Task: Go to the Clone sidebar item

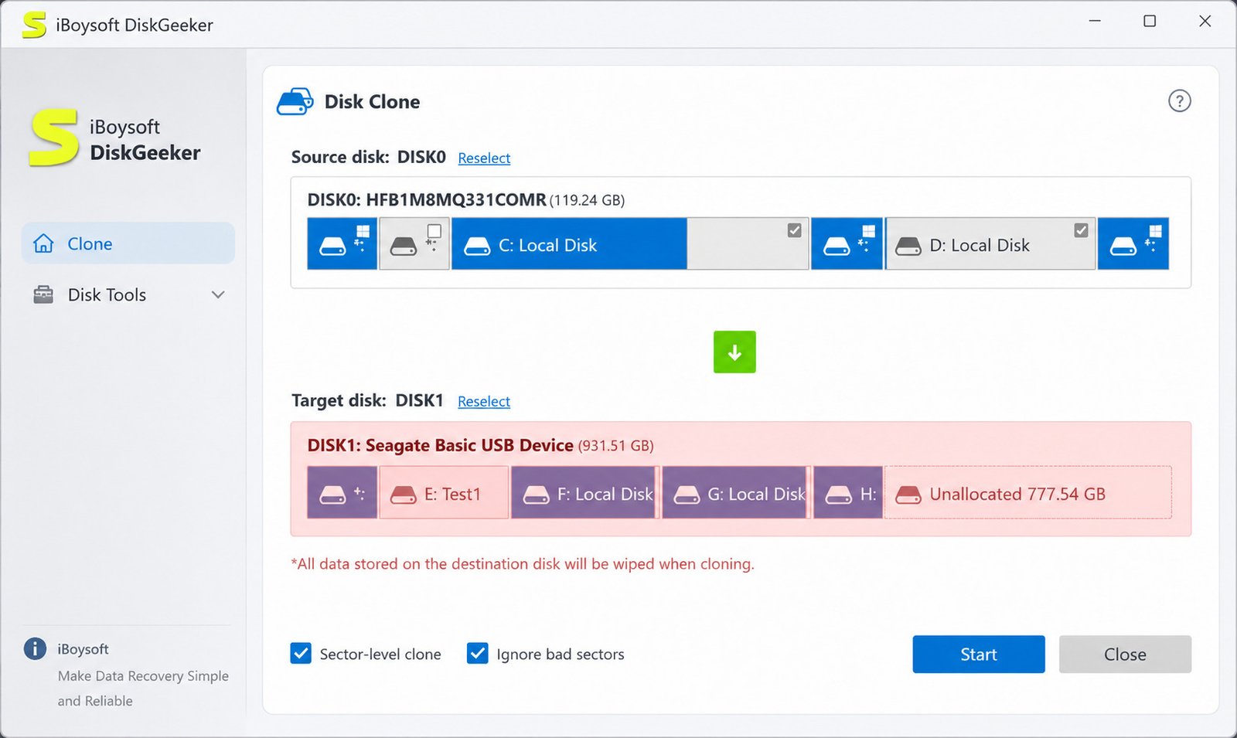Action: tap(128, 243)
